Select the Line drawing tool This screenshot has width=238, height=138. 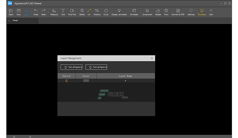coord(89,12)
